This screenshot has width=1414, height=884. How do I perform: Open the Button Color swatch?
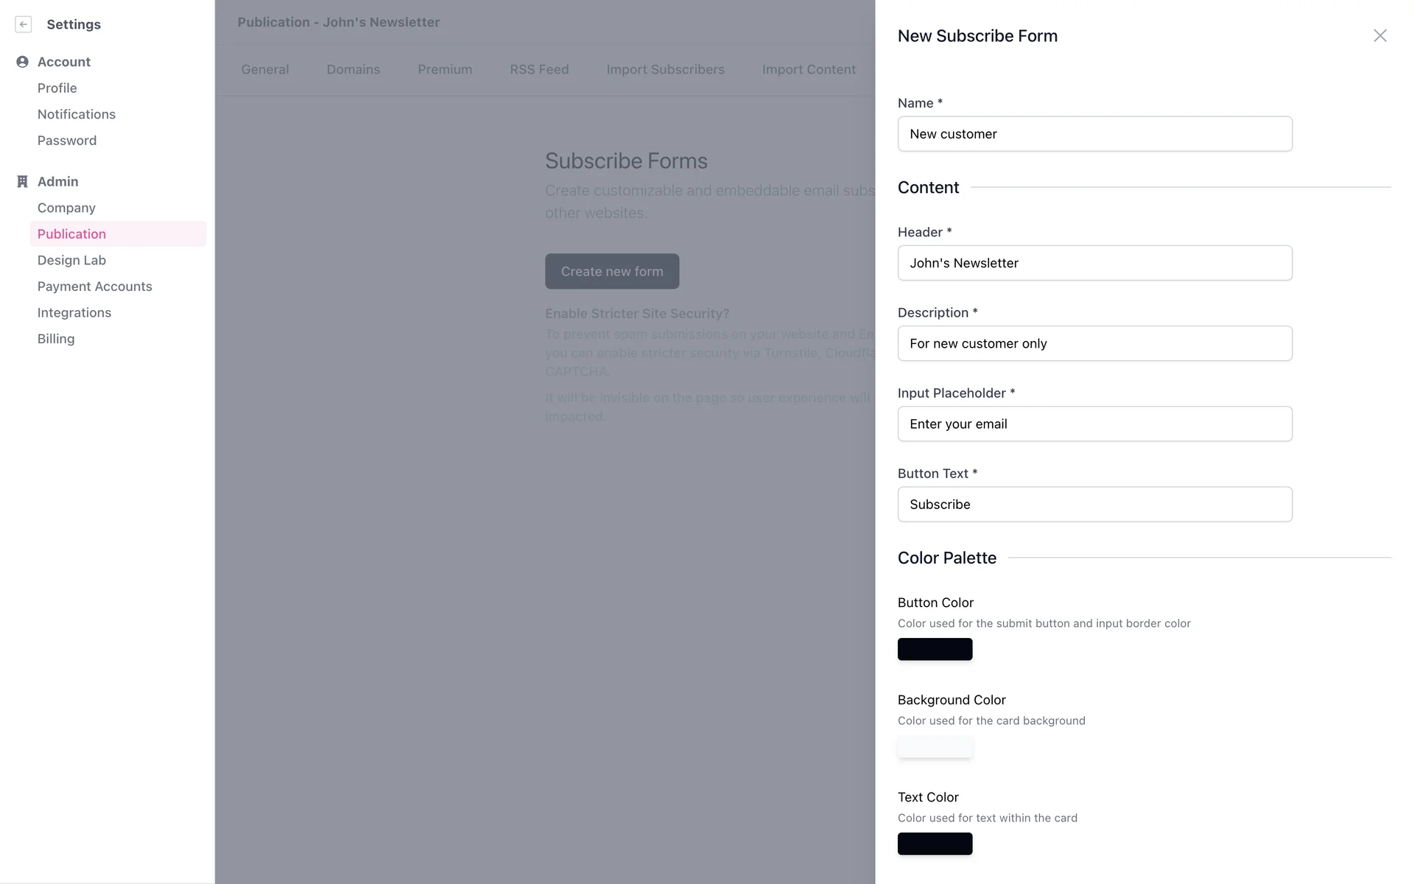[935, 649]
